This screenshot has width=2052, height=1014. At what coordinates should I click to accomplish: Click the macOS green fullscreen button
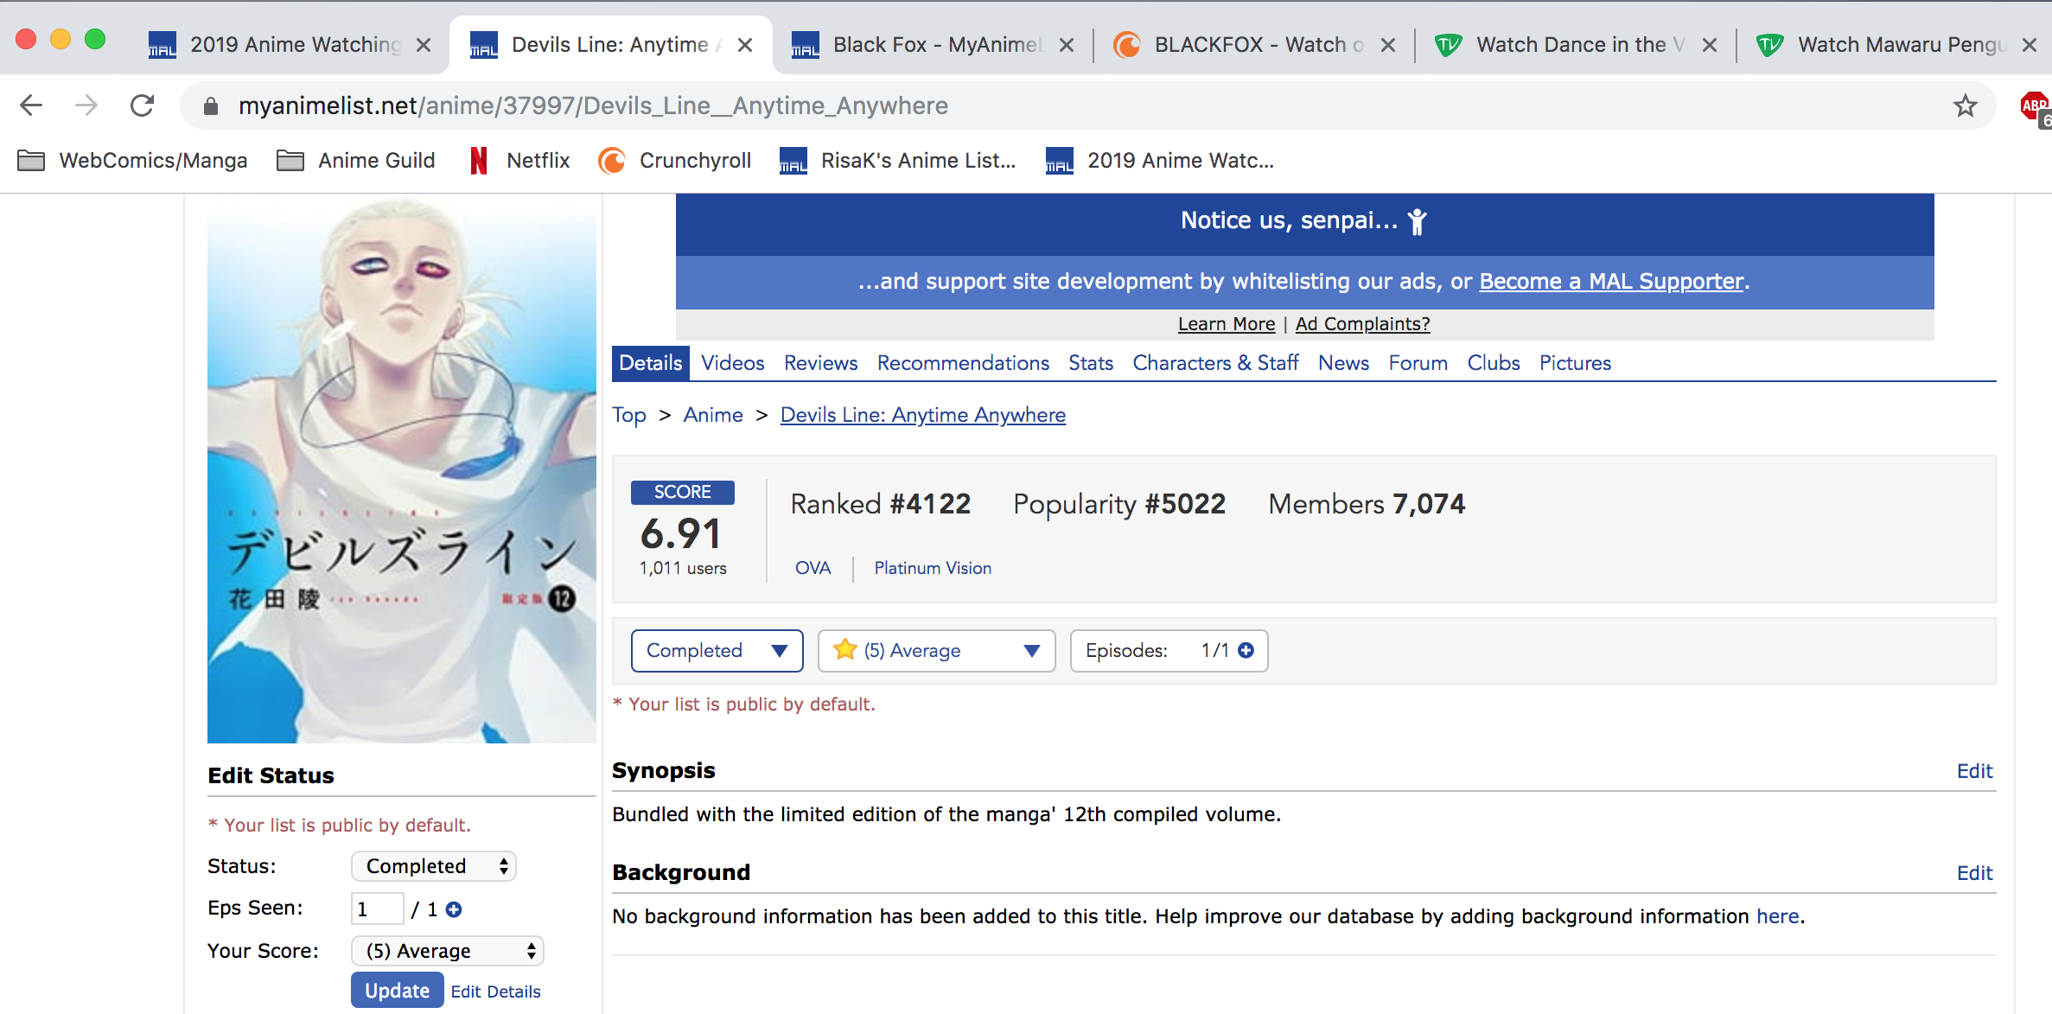point(95,40)
